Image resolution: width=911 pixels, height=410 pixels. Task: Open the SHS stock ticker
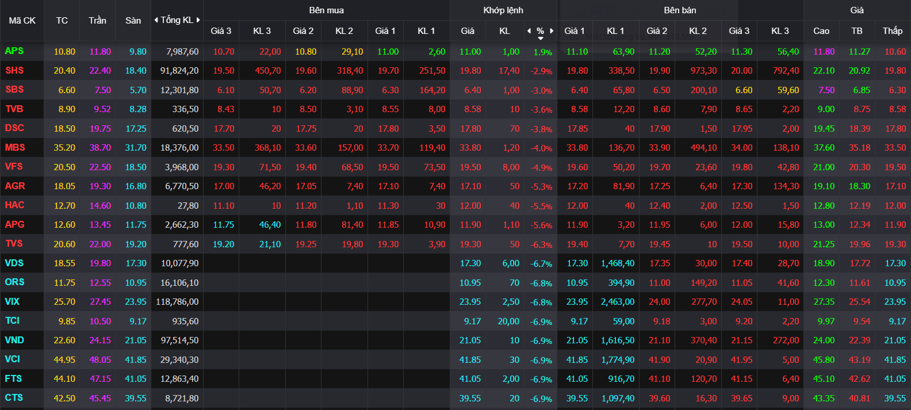14,70
